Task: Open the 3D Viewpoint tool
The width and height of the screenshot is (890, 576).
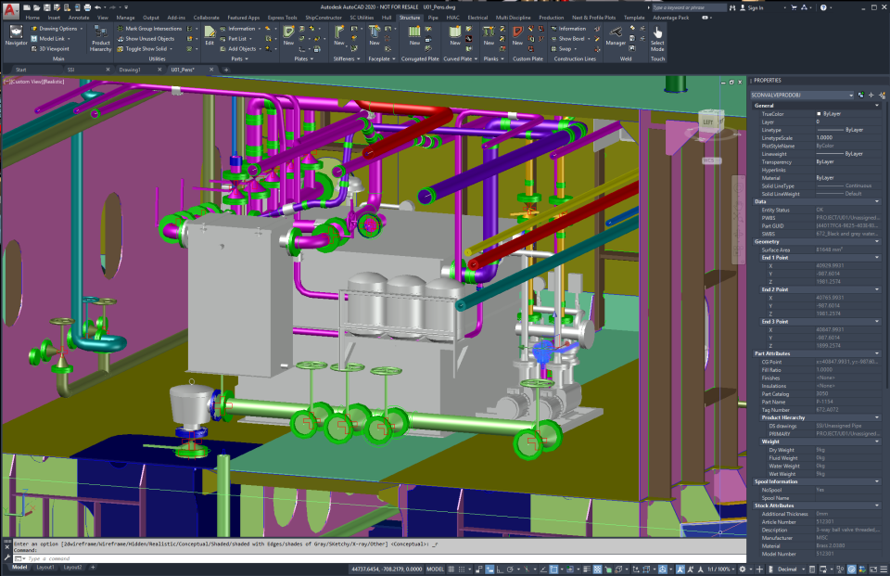Action: tap(54, 47)
